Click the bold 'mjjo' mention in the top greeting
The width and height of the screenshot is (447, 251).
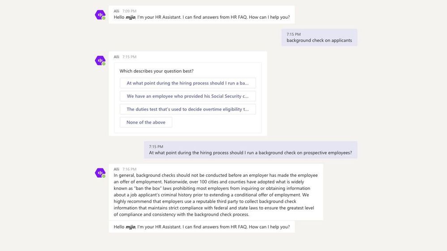(130, 17)
